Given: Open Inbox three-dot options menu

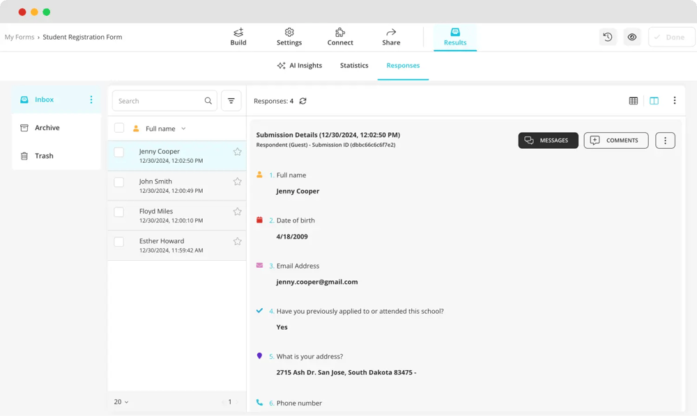Looking at the screenshot, I should 91,99.
